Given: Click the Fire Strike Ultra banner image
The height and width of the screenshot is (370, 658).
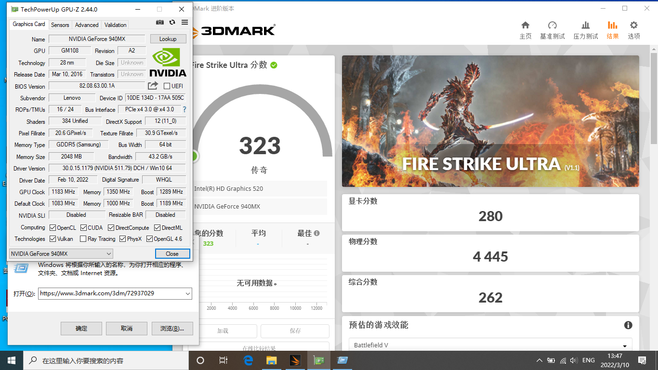Looking at the screenshot, I should 490,121.
